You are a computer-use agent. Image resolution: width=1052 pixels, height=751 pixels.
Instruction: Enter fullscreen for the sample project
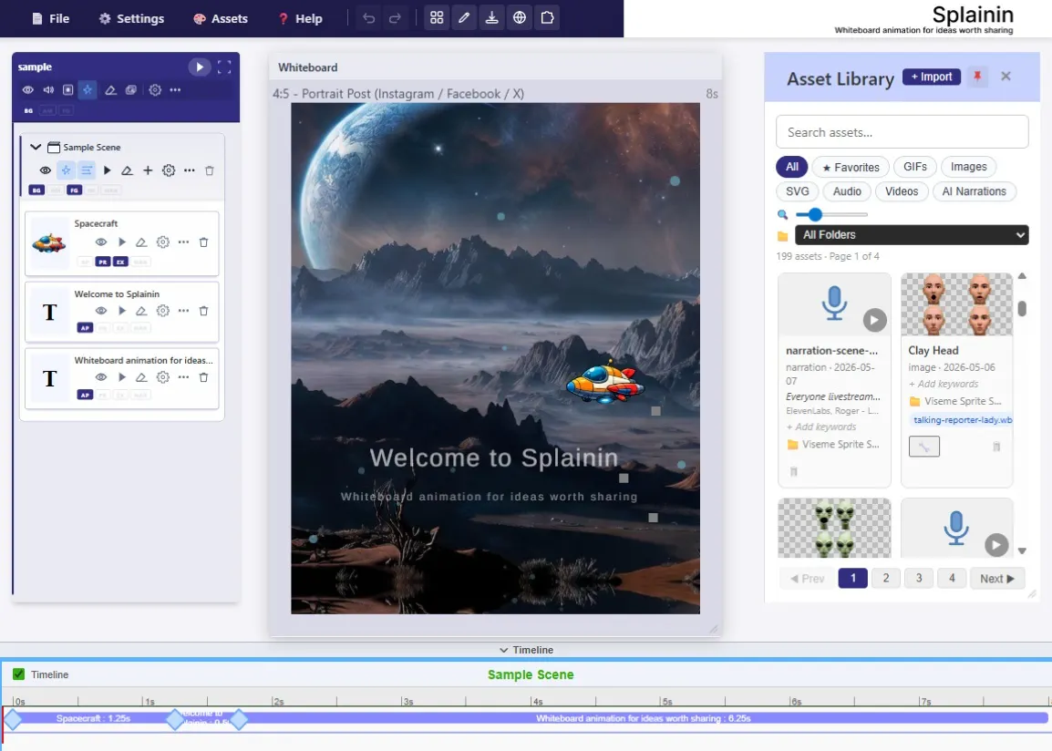pos(224,67)
